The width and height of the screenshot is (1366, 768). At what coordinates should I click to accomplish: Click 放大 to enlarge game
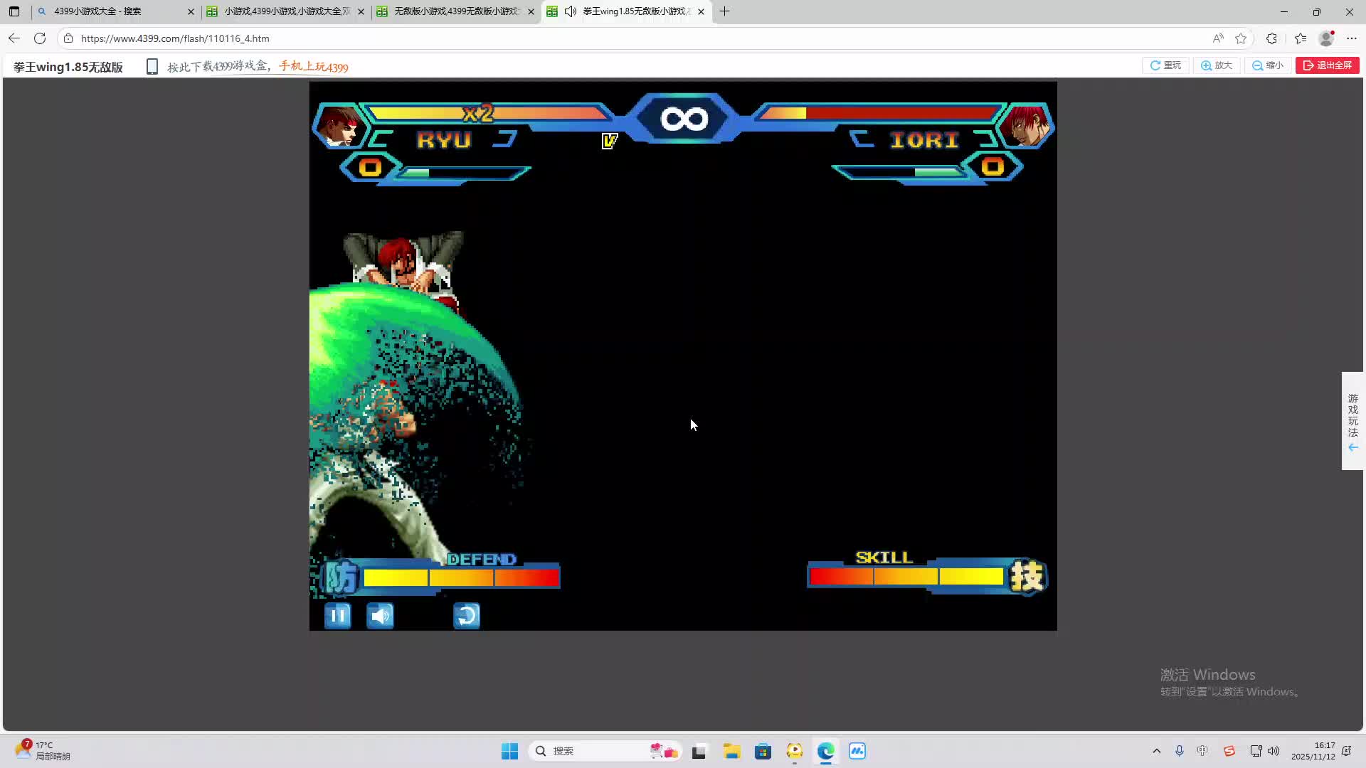coord(1217,65)
